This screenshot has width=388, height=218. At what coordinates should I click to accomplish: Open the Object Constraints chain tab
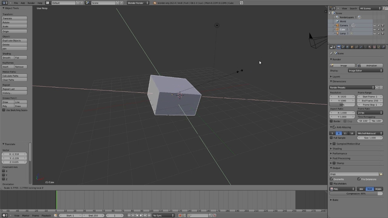pos(356,47)
